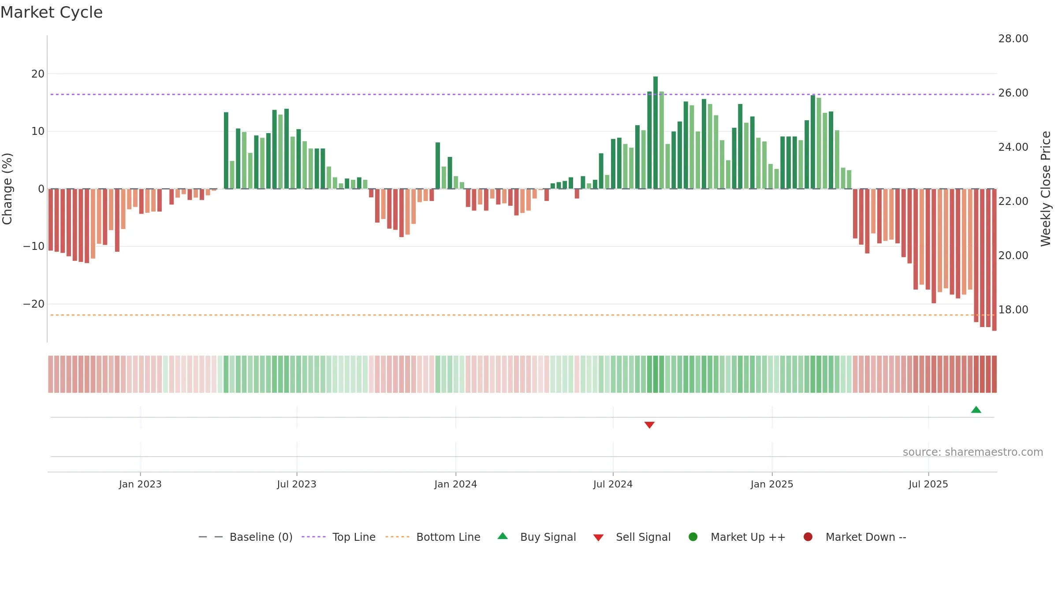Click the 28.00 price axis label
The image size is (1058, 595).
click(x=1013, y=39)
